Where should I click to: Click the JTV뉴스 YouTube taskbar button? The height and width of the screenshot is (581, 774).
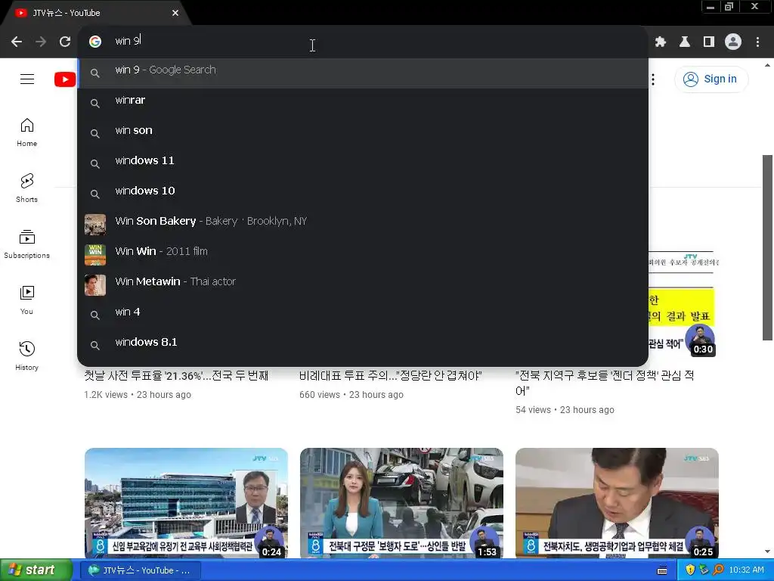pyautogui.click(x=141, y=570)
